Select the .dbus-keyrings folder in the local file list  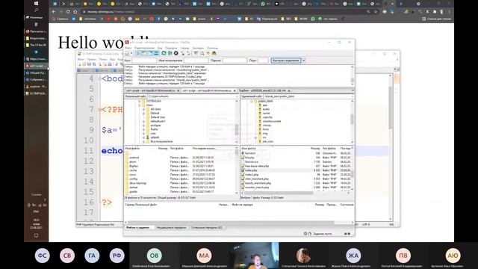click(x=137, y=183)
